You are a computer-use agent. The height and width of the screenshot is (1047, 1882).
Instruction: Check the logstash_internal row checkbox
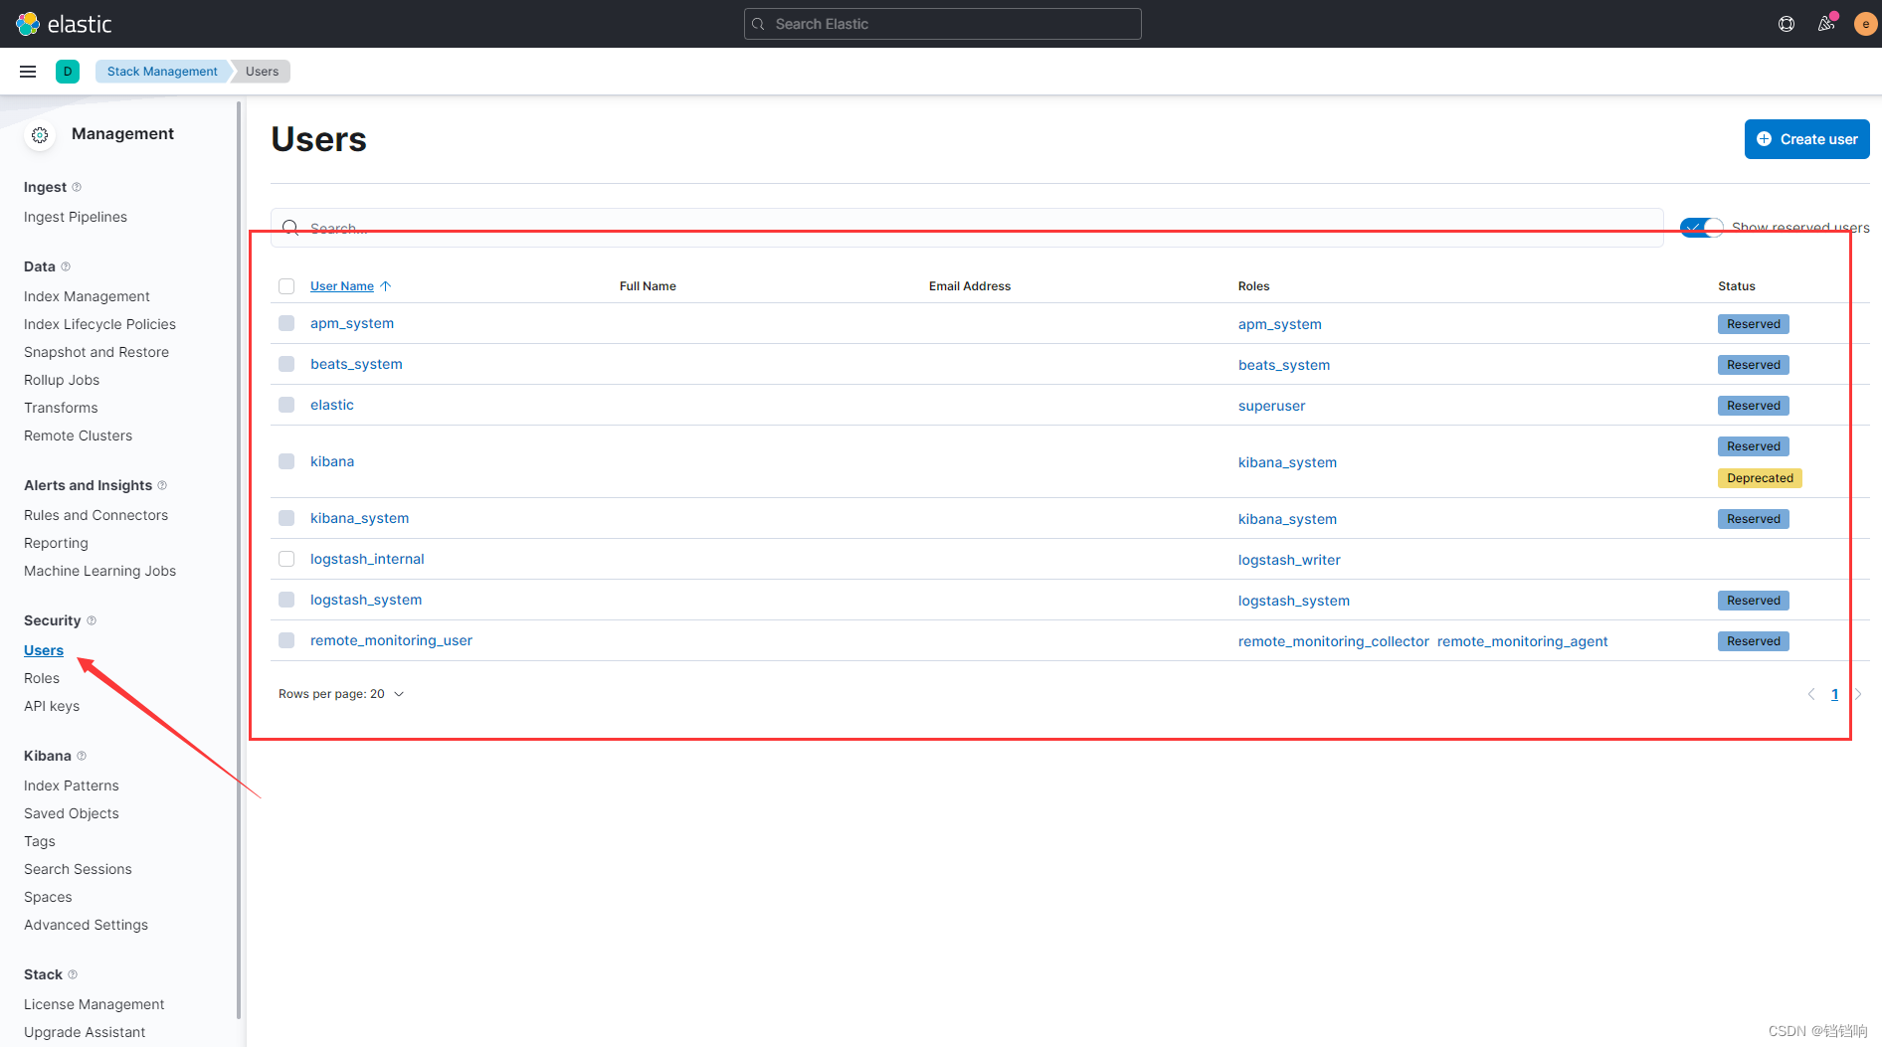(x=286, y=559)
